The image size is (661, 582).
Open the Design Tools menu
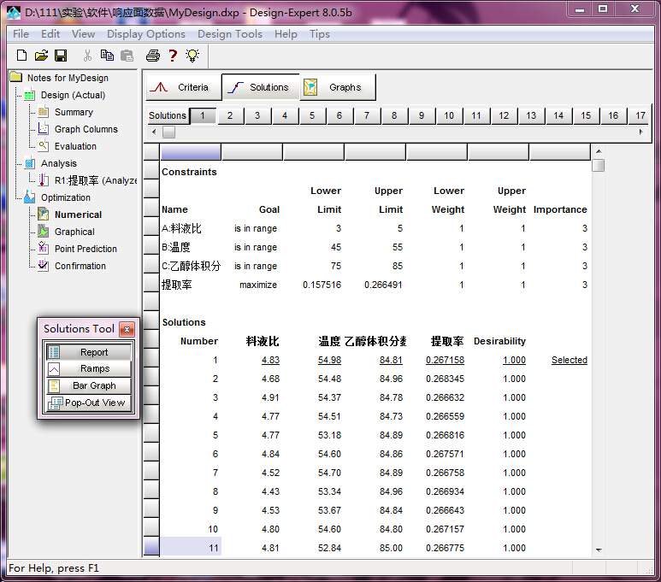(x=229, y=34)
